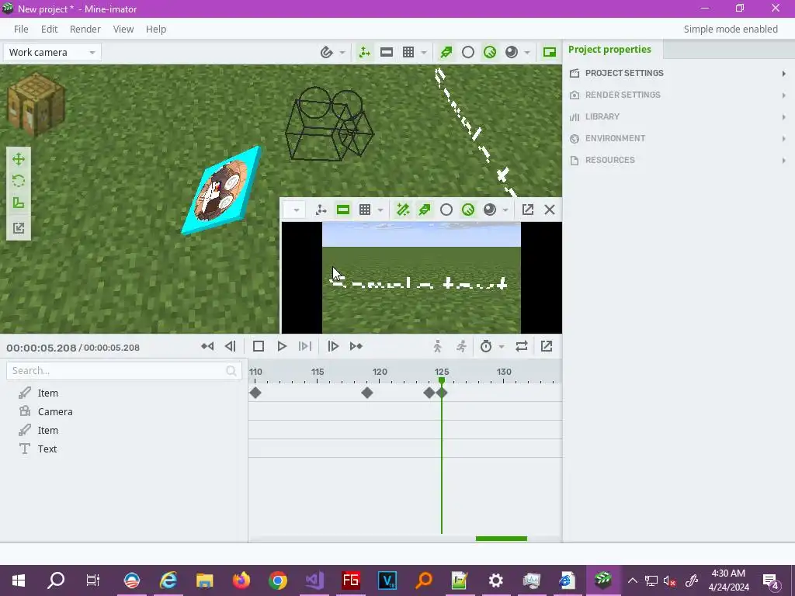The height and width of the screenshot is (596, 795).
Task: Select rendered shading sphere in main viewport toolbar
Action: point(512,52)
